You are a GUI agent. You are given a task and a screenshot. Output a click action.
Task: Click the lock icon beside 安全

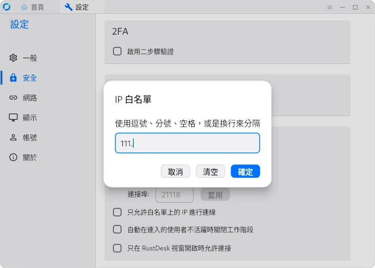[13, 78]
